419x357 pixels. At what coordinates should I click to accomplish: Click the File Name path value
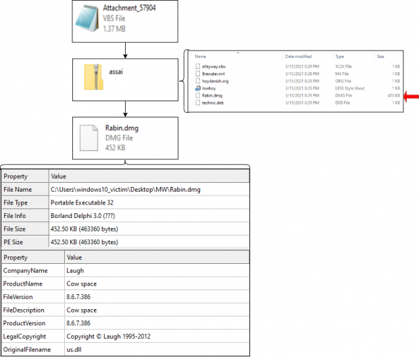click(126, 189)
